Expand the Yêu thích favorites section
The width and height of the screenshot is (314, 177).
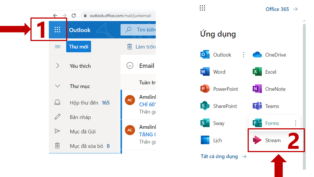pos(58,66)
